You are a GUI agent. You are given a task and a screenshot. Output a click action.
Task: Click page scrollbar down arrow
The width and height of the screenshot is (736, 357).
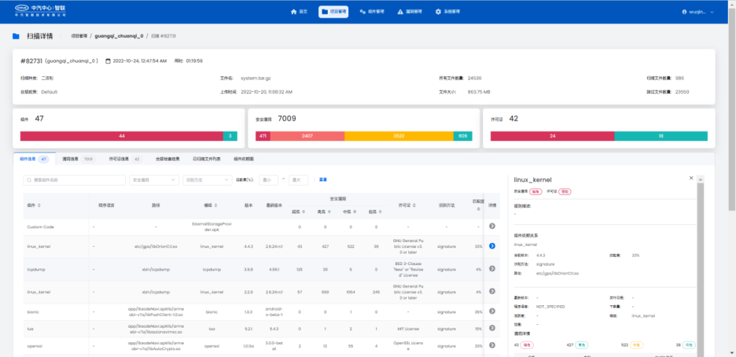tap(732, 354)
